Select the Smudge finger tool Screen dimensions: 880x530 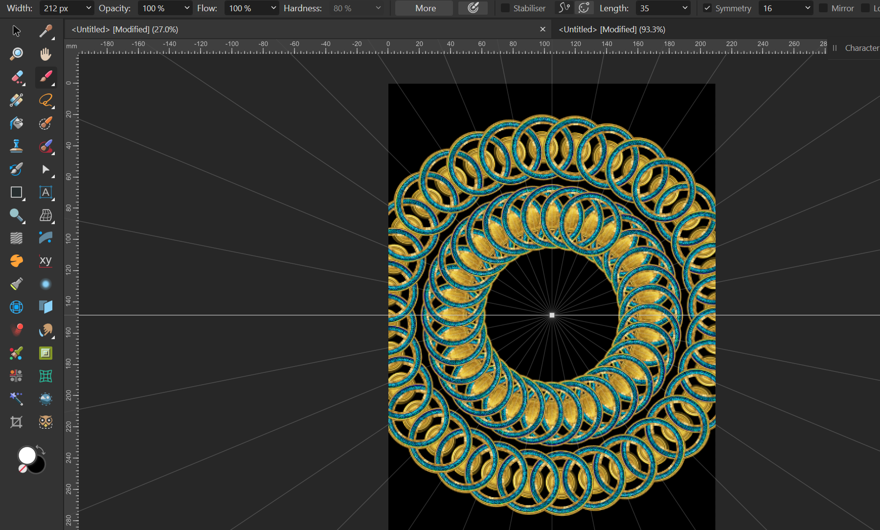(45, 330)
